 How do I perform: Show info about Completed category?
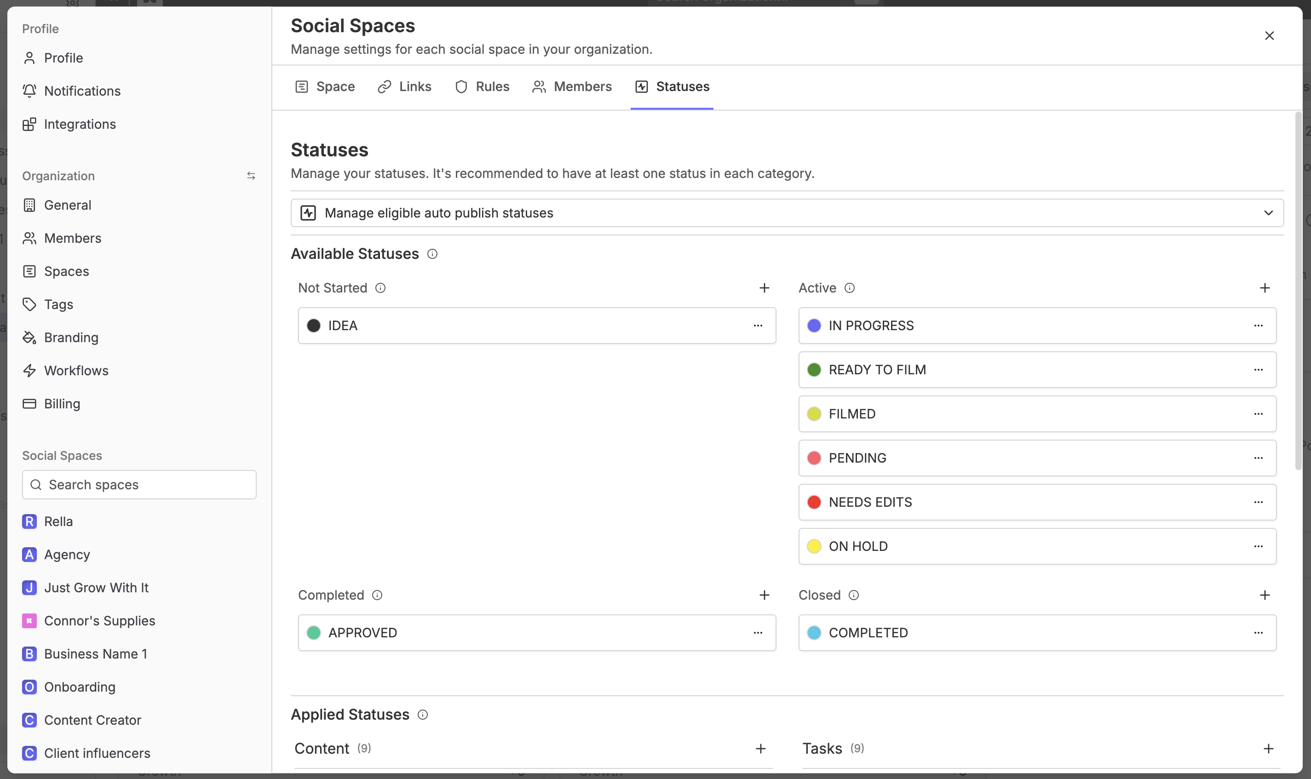tap(377, 595)
